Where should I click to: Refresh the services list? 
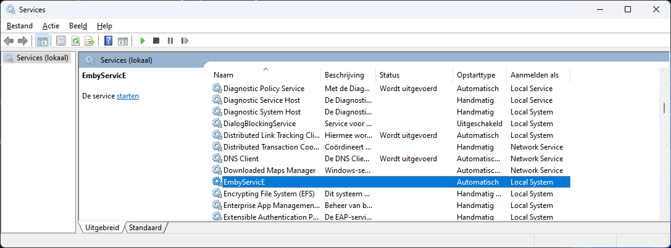click(75, 41)
